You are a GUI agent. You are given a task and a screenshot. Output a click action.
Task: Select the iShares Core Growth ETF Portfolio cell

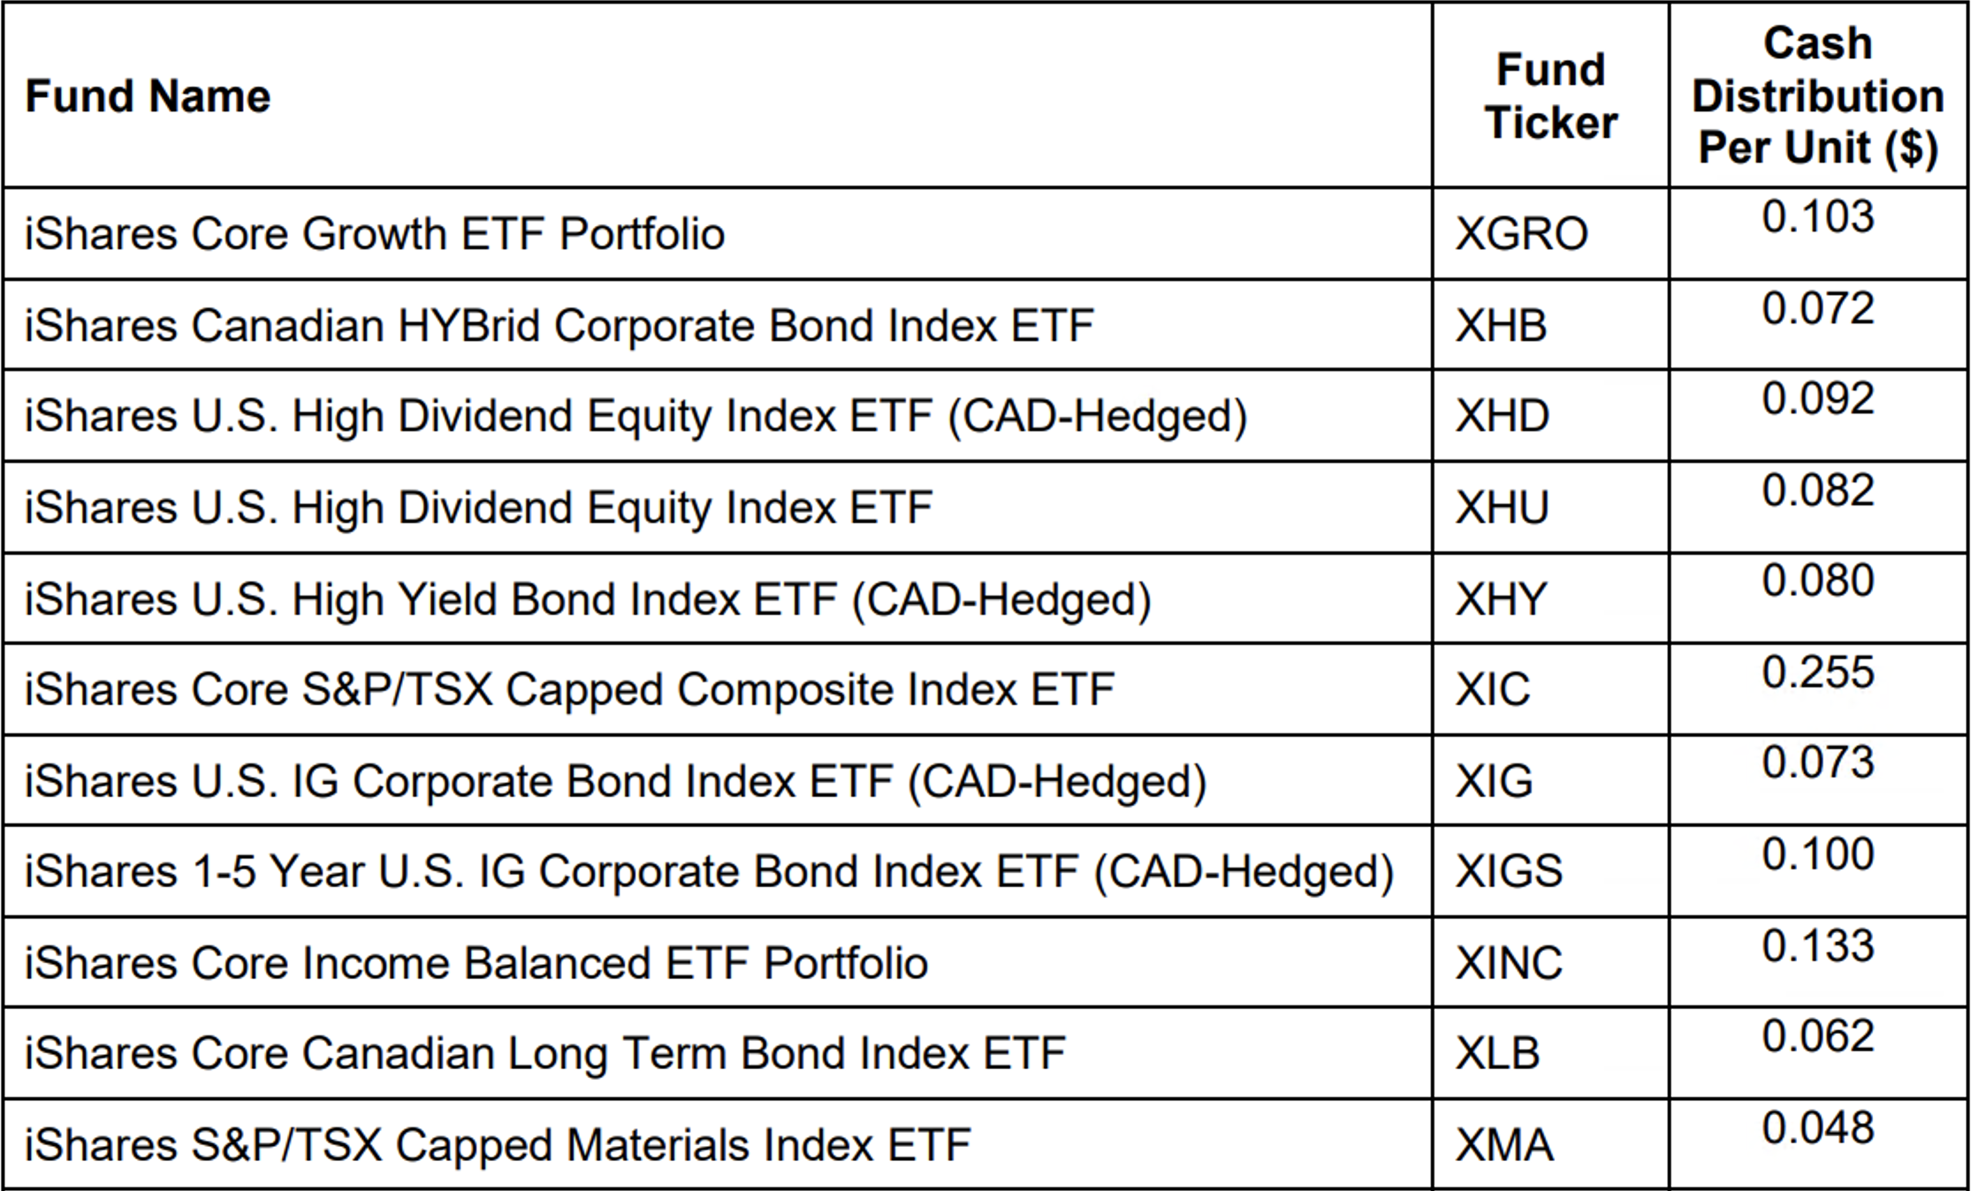coord(375,234)
